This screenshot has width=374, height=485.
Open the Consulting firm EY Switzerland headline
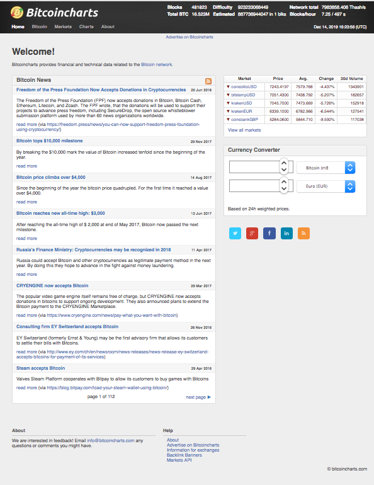pos(67,327)
